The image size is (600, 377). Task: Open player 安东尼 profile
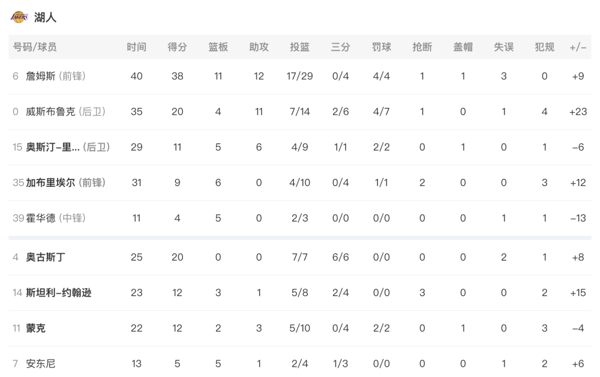tap(41, 364)
